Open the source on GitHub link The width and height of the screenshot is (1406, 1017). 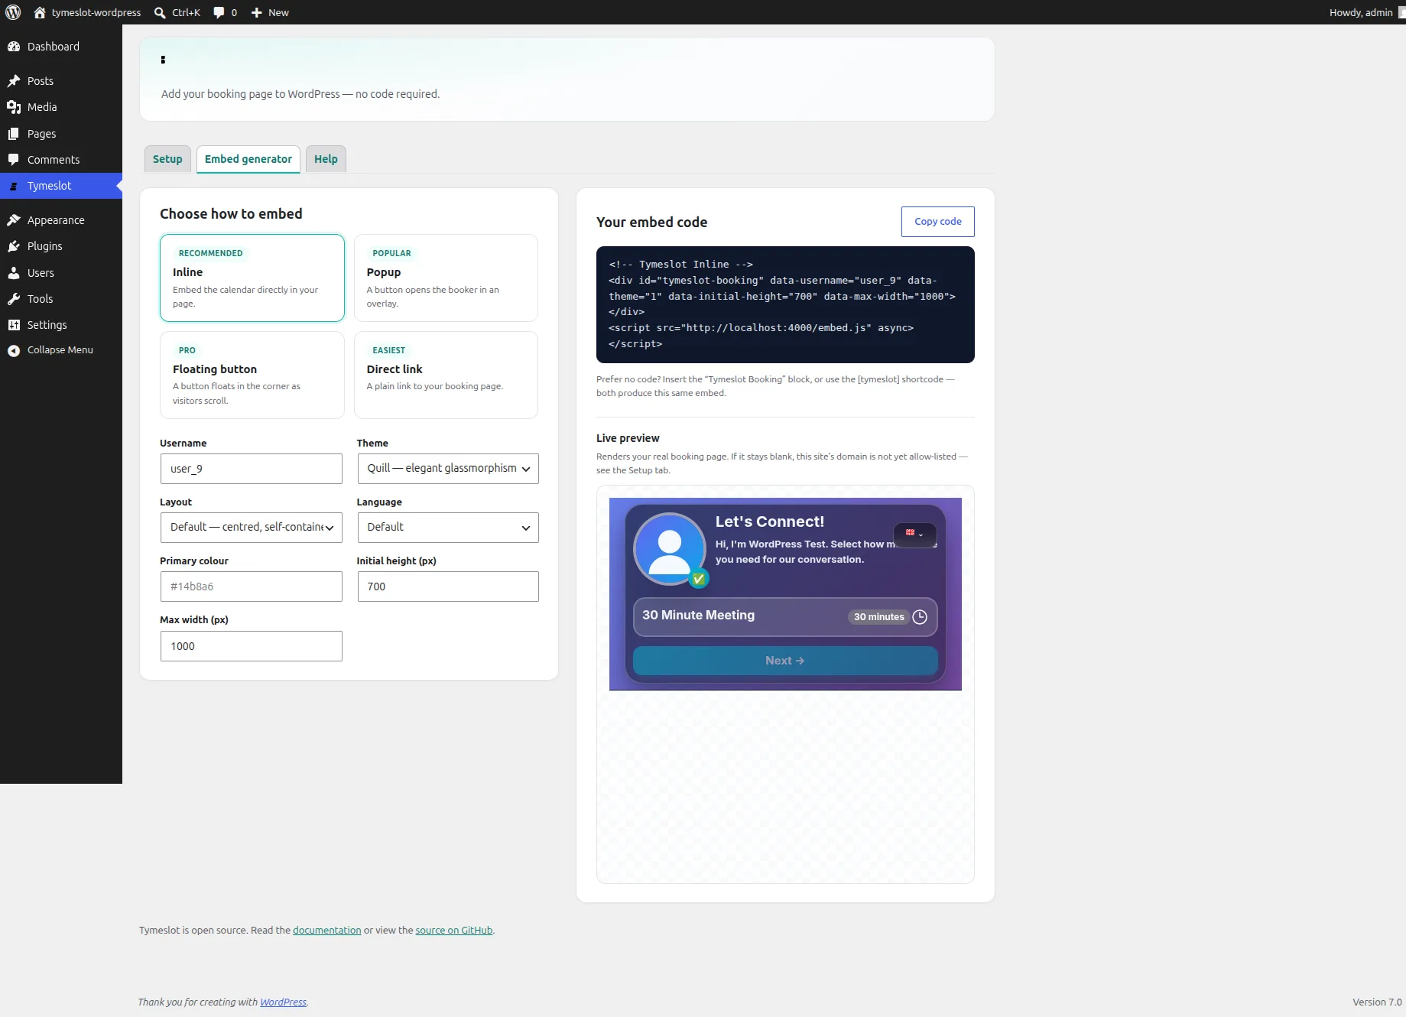coord(454,931)
